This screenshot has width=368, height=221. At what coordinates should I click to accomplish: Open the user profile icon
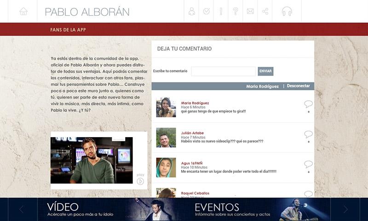[191, 11]
